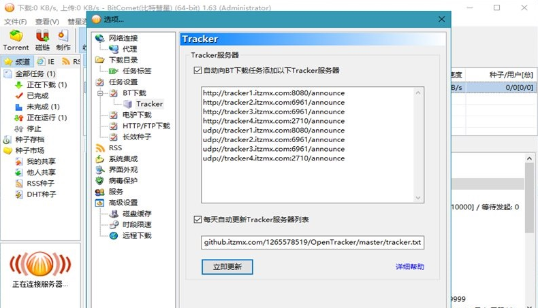Open the 查看(V) menu
Viewport: 538px width, 308px height.
[x=47, y=22]
